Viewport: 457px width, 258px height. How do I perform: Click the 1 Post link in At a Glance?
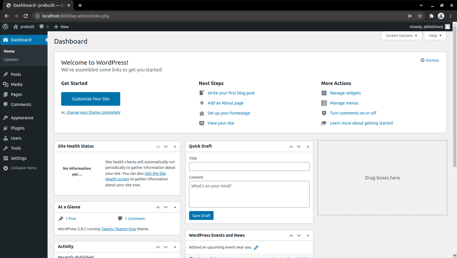pos(71,218)
